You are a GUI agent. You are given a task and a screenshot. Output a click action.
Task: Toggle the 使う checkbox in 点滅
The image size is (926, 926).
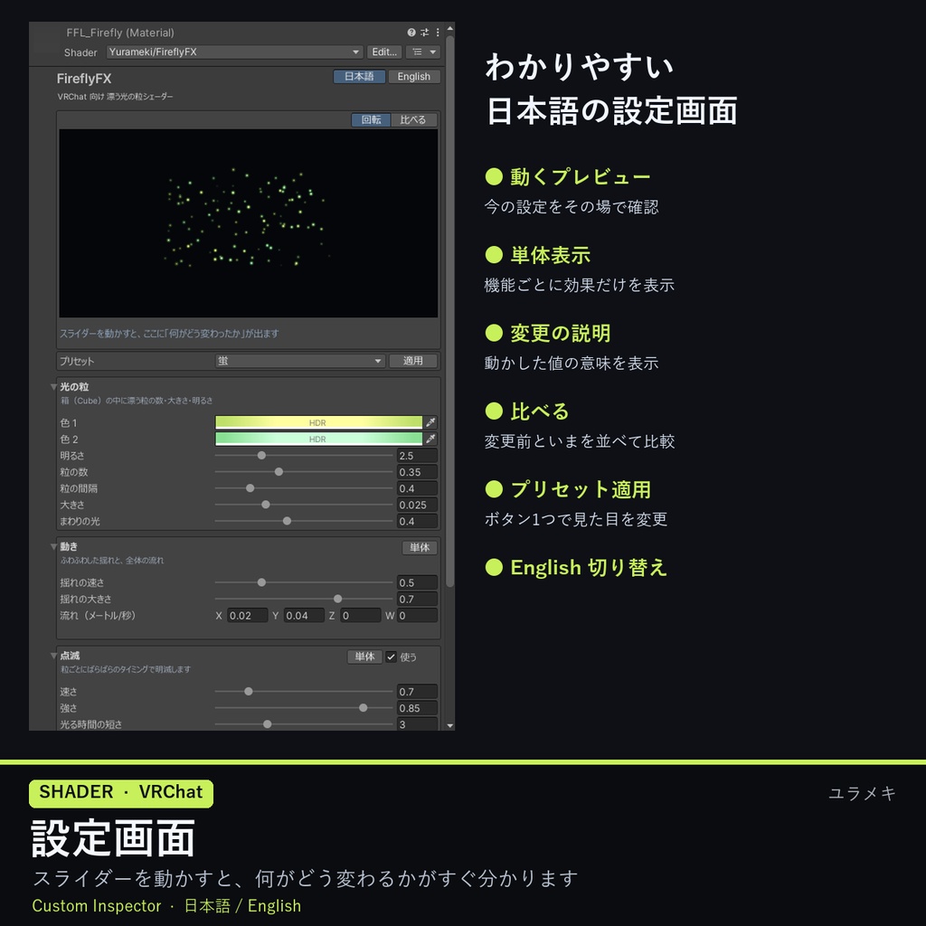(x=391, y=657)
